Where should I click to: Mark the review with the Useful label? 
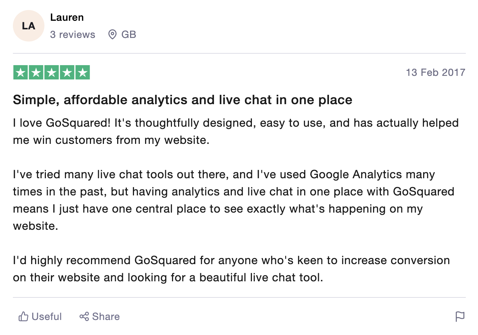pos(47,316)
